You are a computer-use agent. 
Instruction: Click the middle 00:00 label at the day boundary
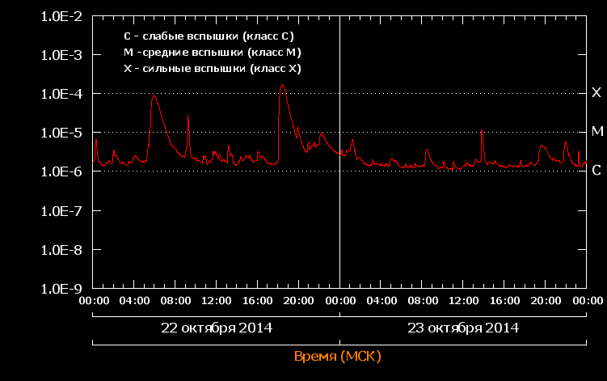coord(340,301)
